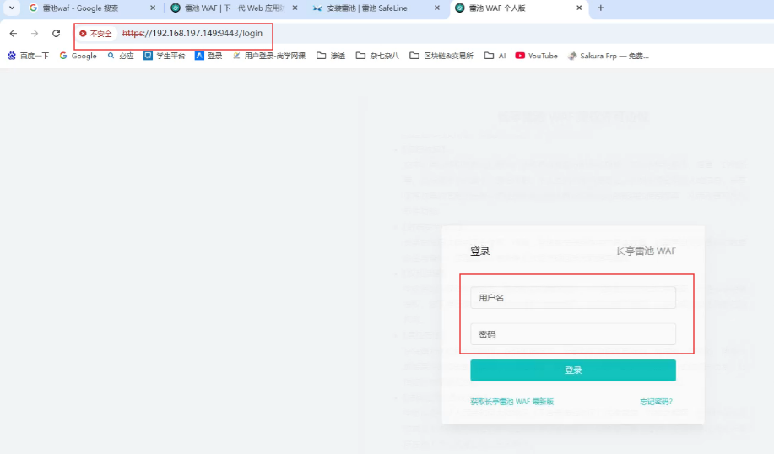Click the teal 登录 button
Viewport: 774px width, 454px height.
pos(573,370)
